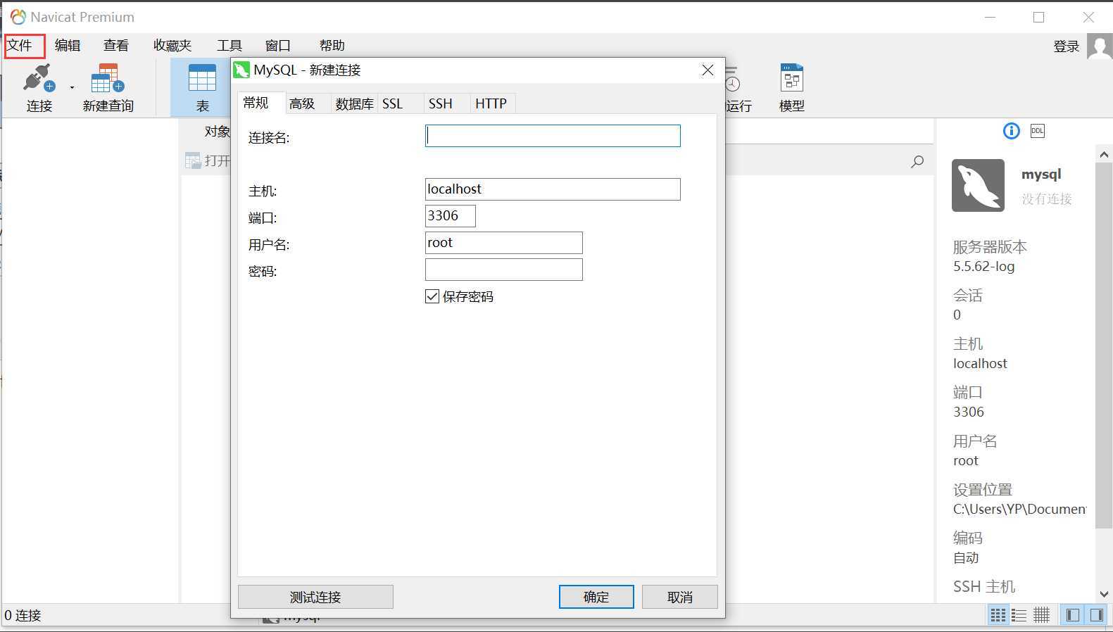Click the 用户名 field containing root
The height and width of the screenshot is (632, 1113).
pos(504,243)
